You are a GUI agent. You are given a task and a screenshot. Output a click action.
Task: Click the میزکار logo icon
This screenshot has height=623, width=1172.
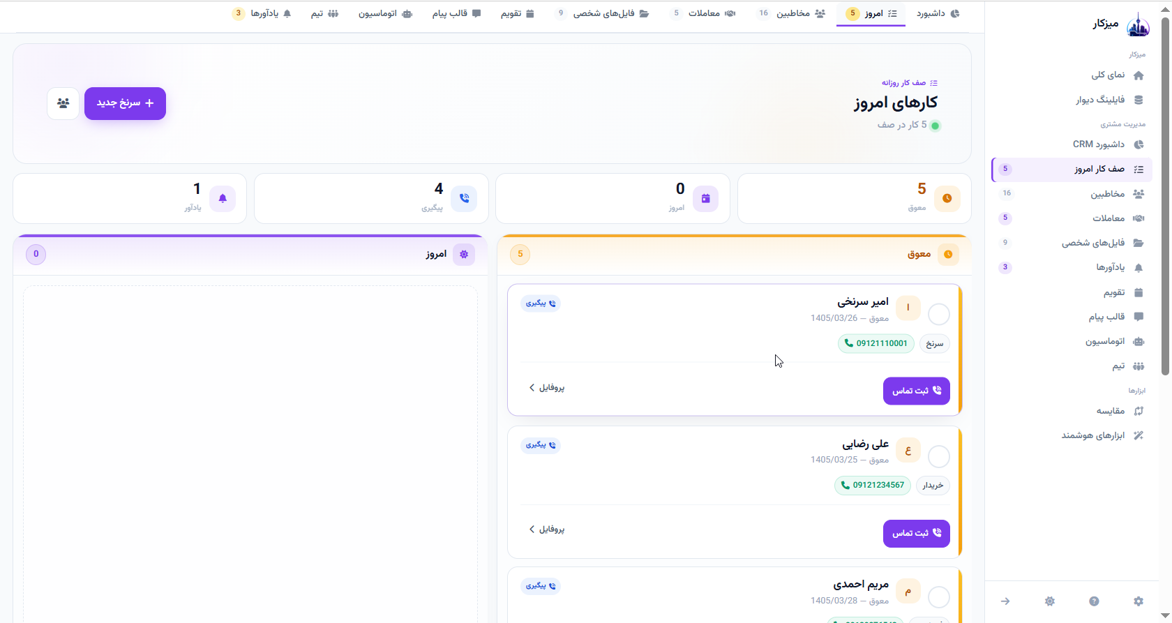[1139, 25]
